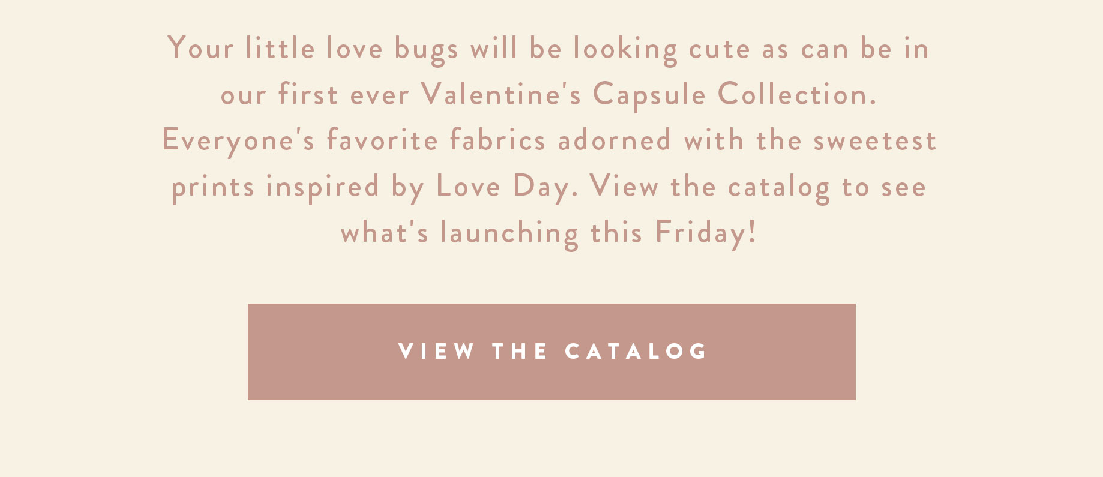Screen dimensions: 1103x477
Task: Click the word "Collection." in second line
Action: tap(797, 95)
